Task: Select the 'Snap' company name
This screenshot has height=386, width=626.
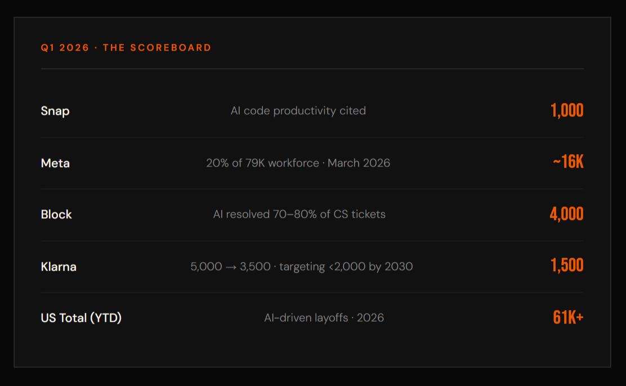Action: (x=55, y=111)
